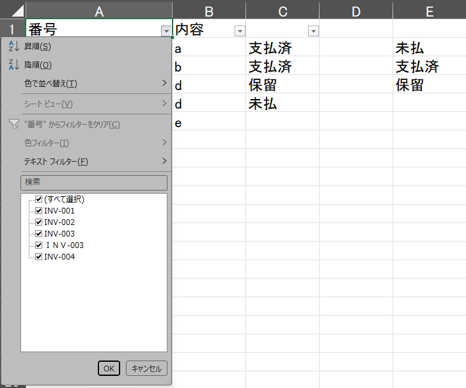Image resolution: width=466 pixels, height=388 pixels.
Task: Click the 検索 search field
Action: point(94,182)
